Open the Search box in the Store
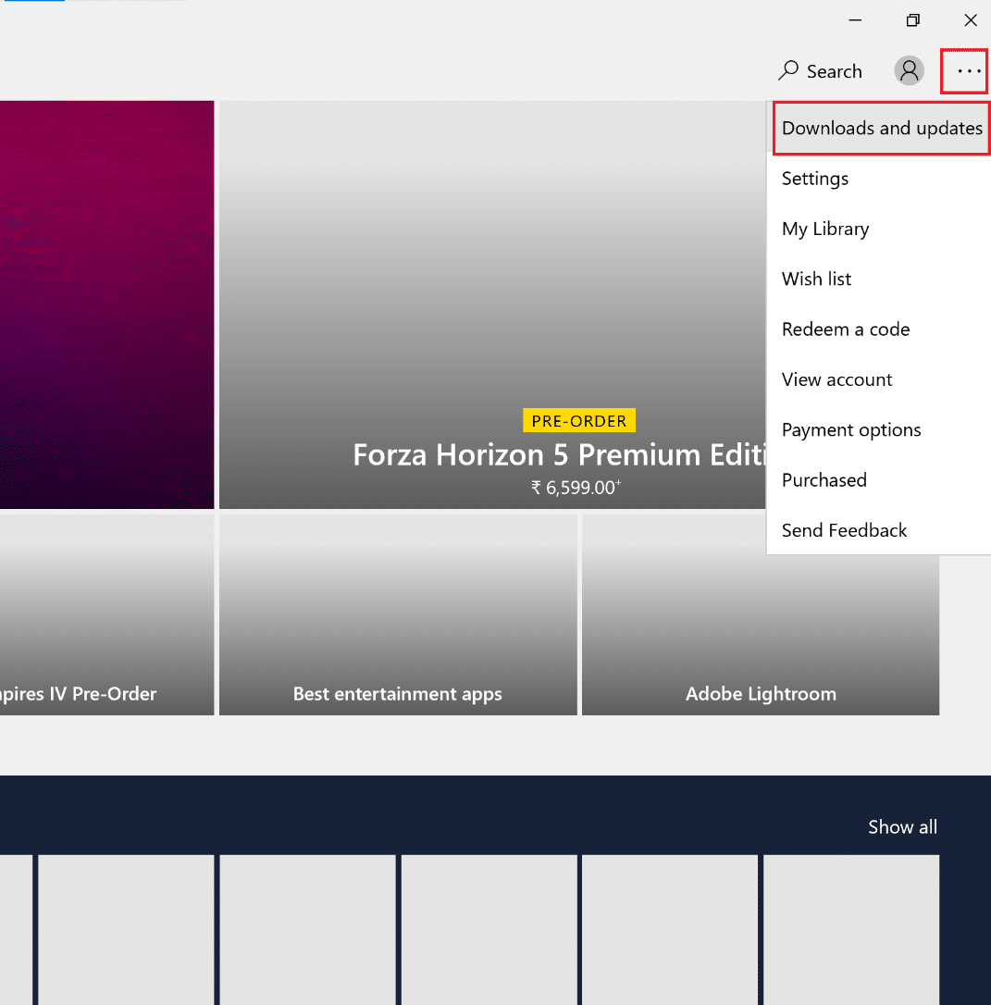991x1005 pixels. click(x=820, y=71)
